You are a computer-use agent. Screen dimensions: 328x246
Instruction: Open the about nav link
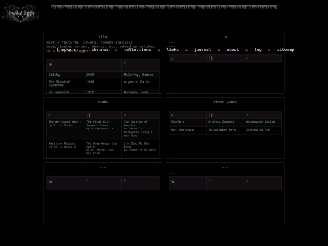pos(233,50)
